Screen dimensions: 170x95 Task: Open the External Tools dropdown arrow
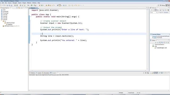(x=37, y=5)
